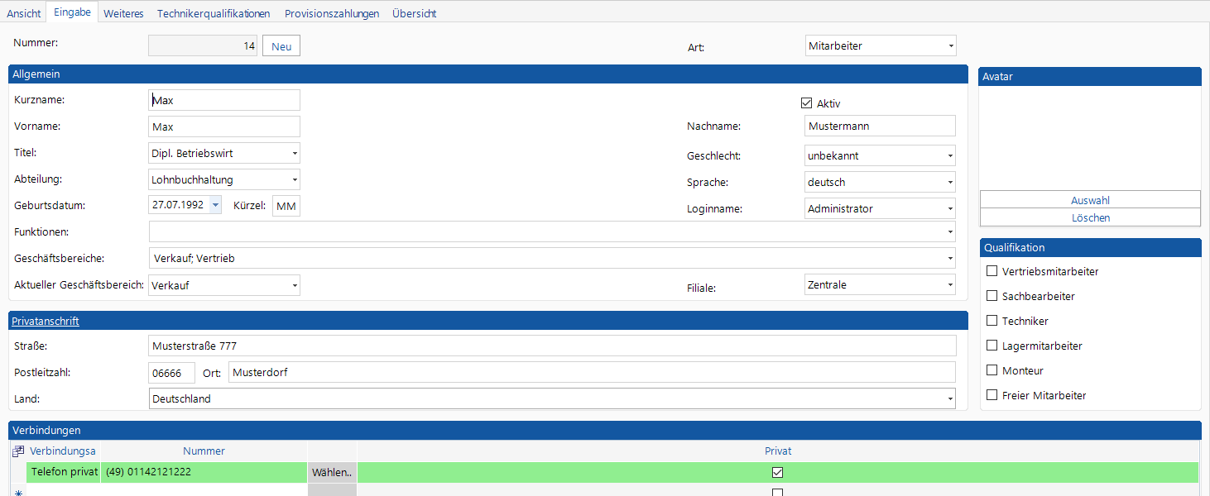This screenshot has width=1210, height=496.
Task: Open the Geschlecht dropdown
Action: pyautogui.click(x=950, y=155)
